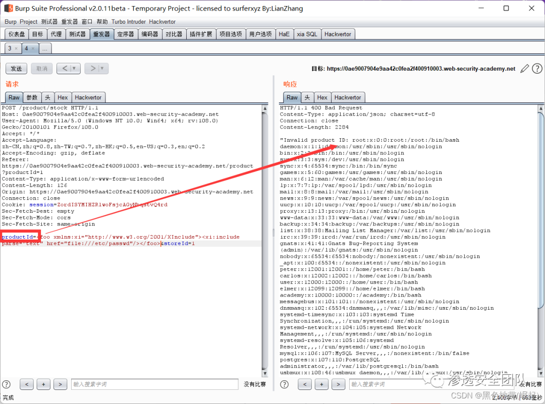Open the history back dropdown arrow
545x404 pixels.
74,69
